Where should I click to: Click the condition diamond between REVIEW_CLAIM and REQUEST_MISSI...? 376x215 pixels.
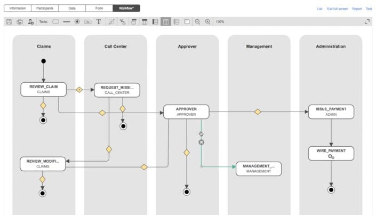[79, 90]
